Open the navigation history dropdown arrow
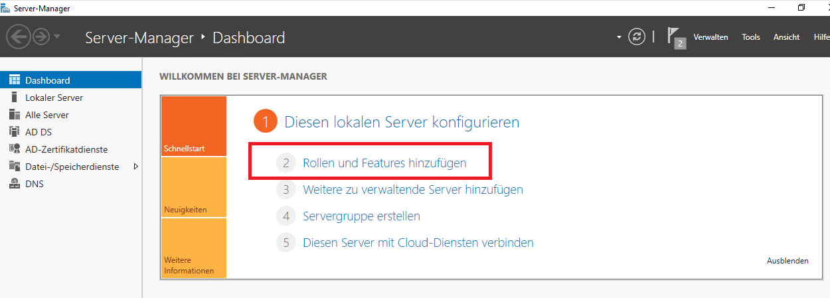 tap(57, 37)
